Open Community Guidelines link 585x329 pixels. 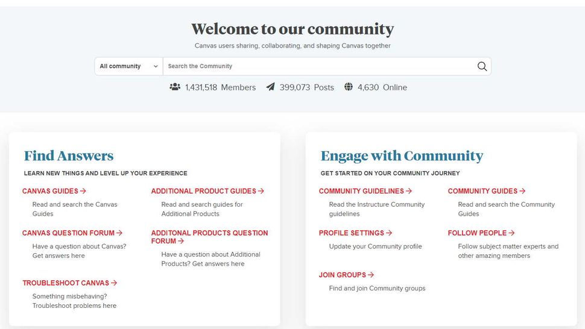point(365,191)
